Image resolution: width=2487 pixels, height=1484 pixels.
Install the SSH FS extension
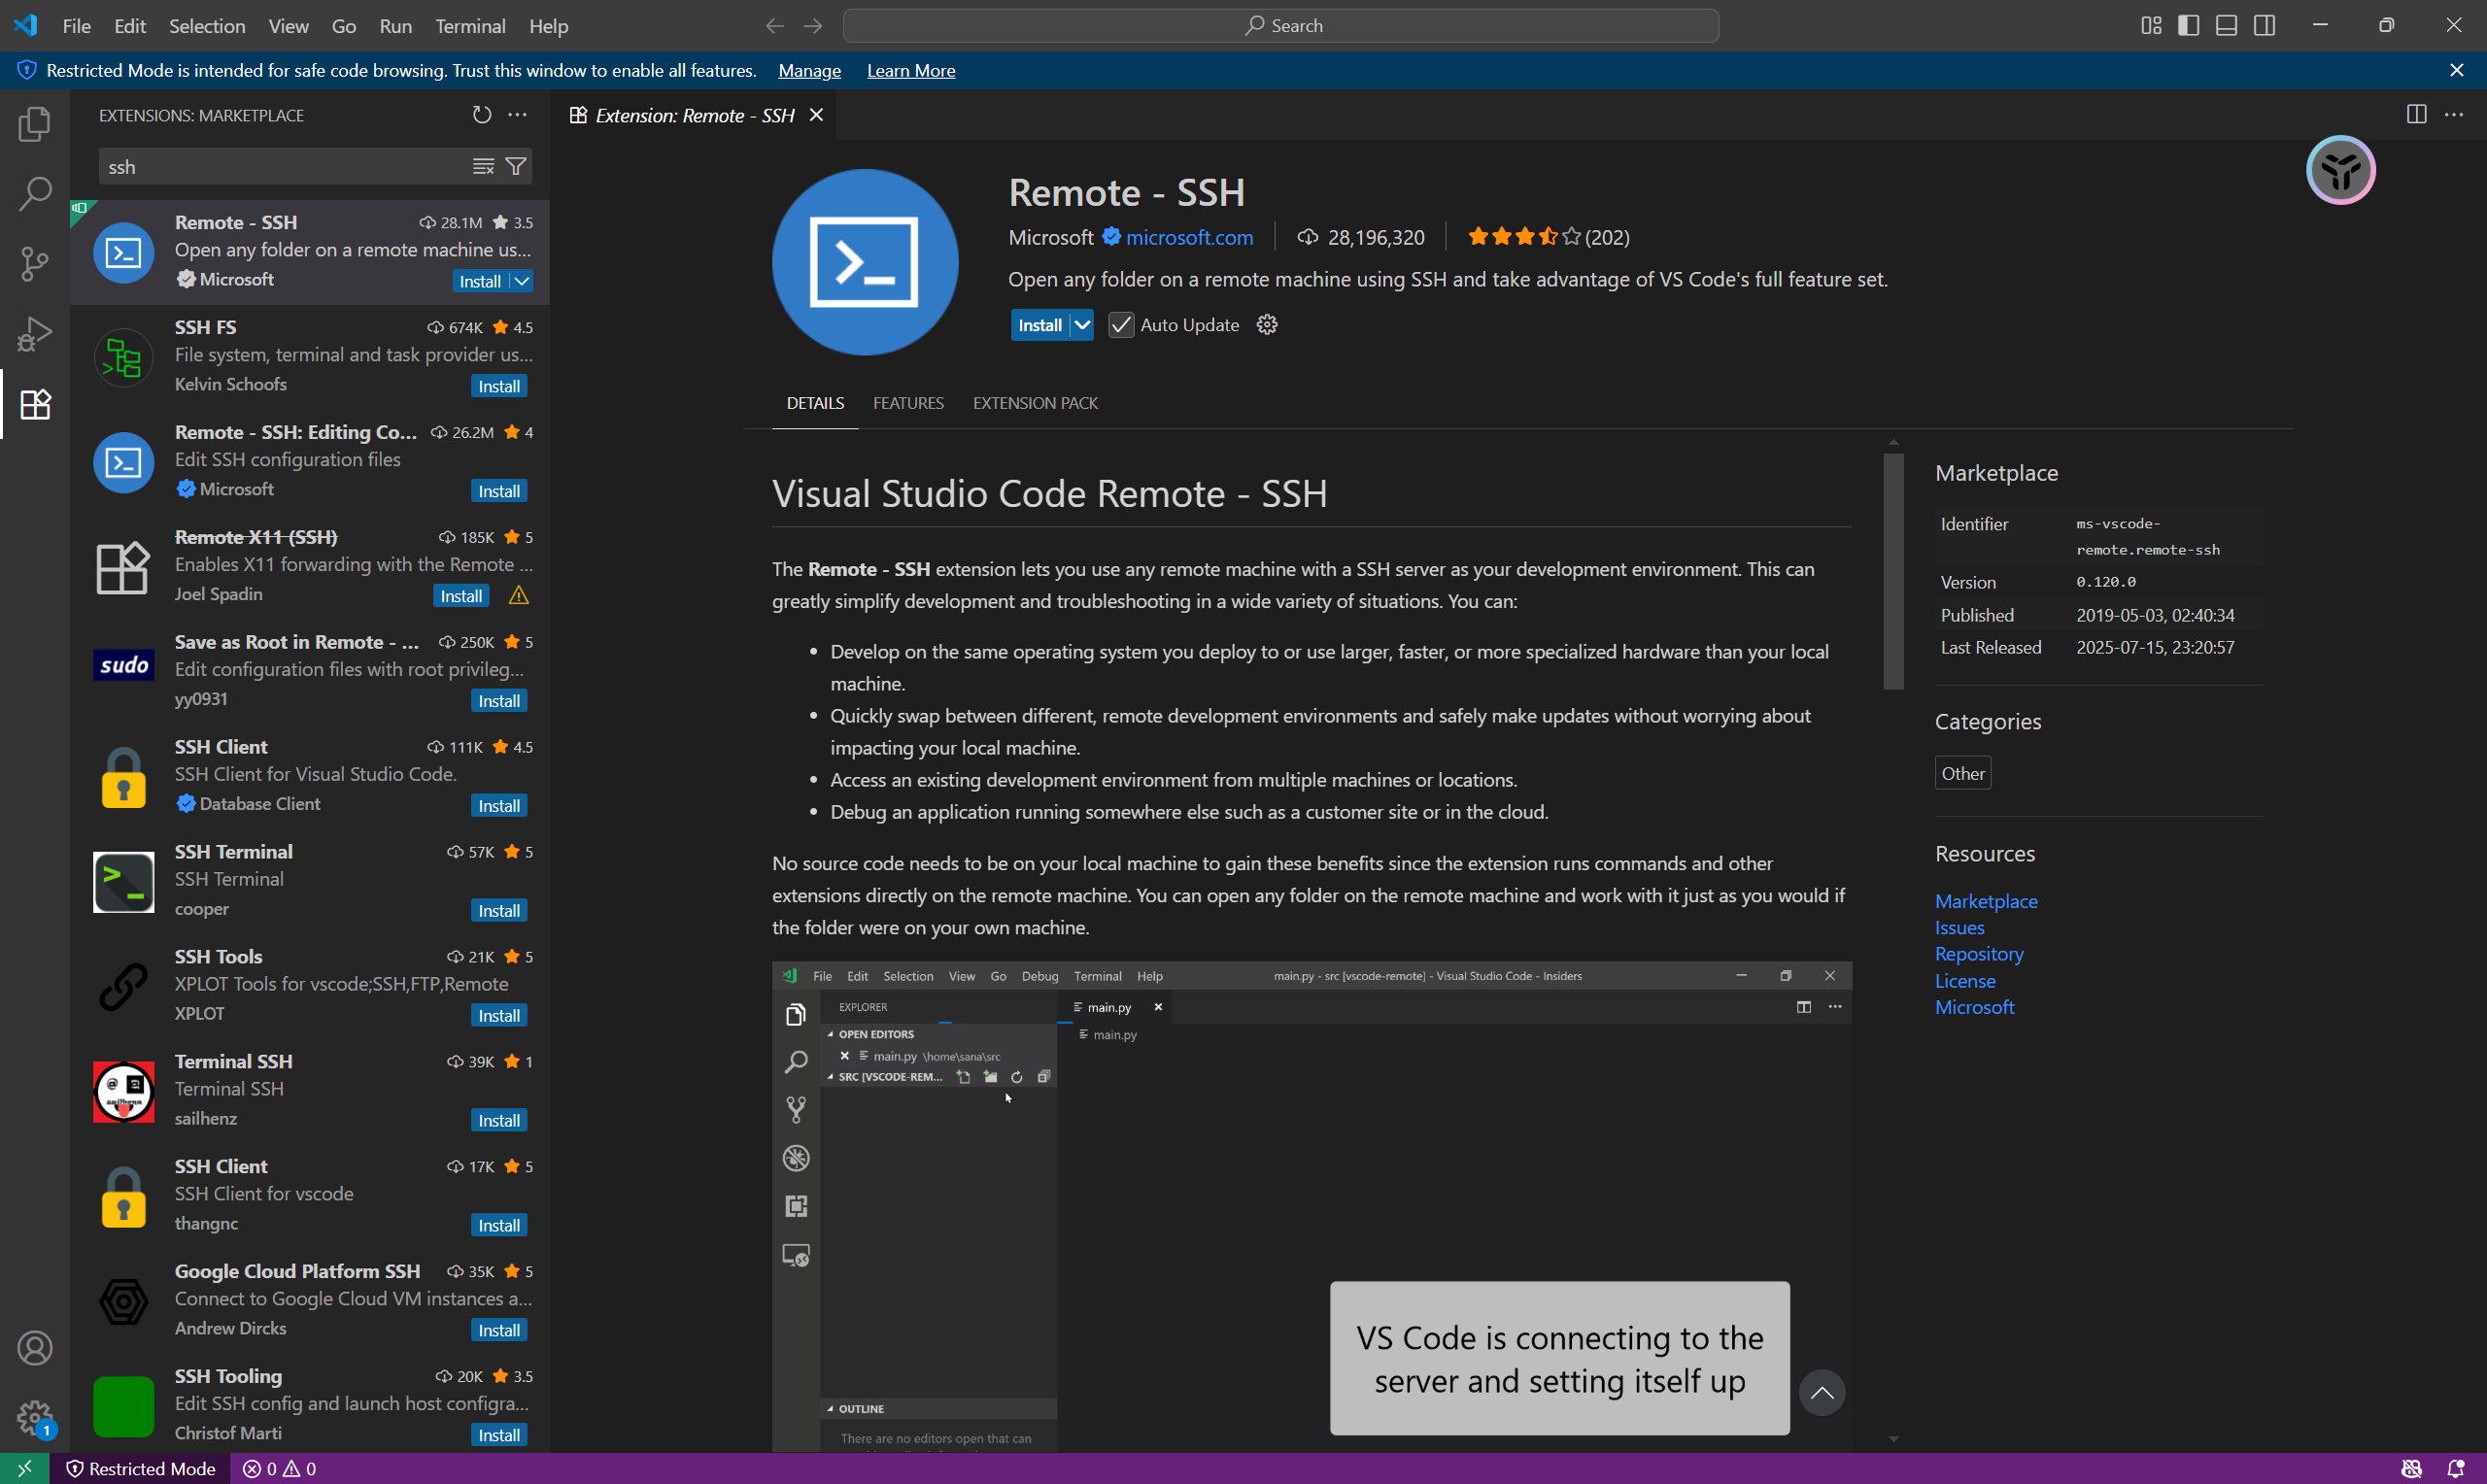498,386
